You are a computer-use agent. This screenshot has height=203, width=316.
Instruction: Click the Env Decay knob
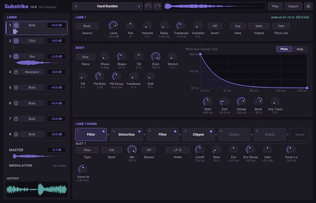pyautogui.click(x=250, y=149)
